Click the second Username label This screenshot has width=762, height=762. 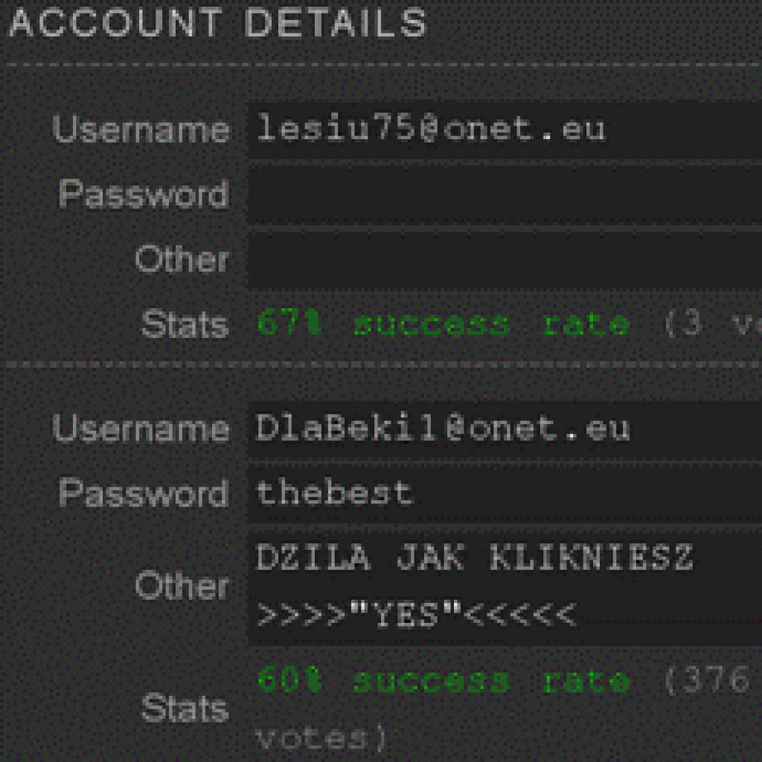click(x=141, y=429)
